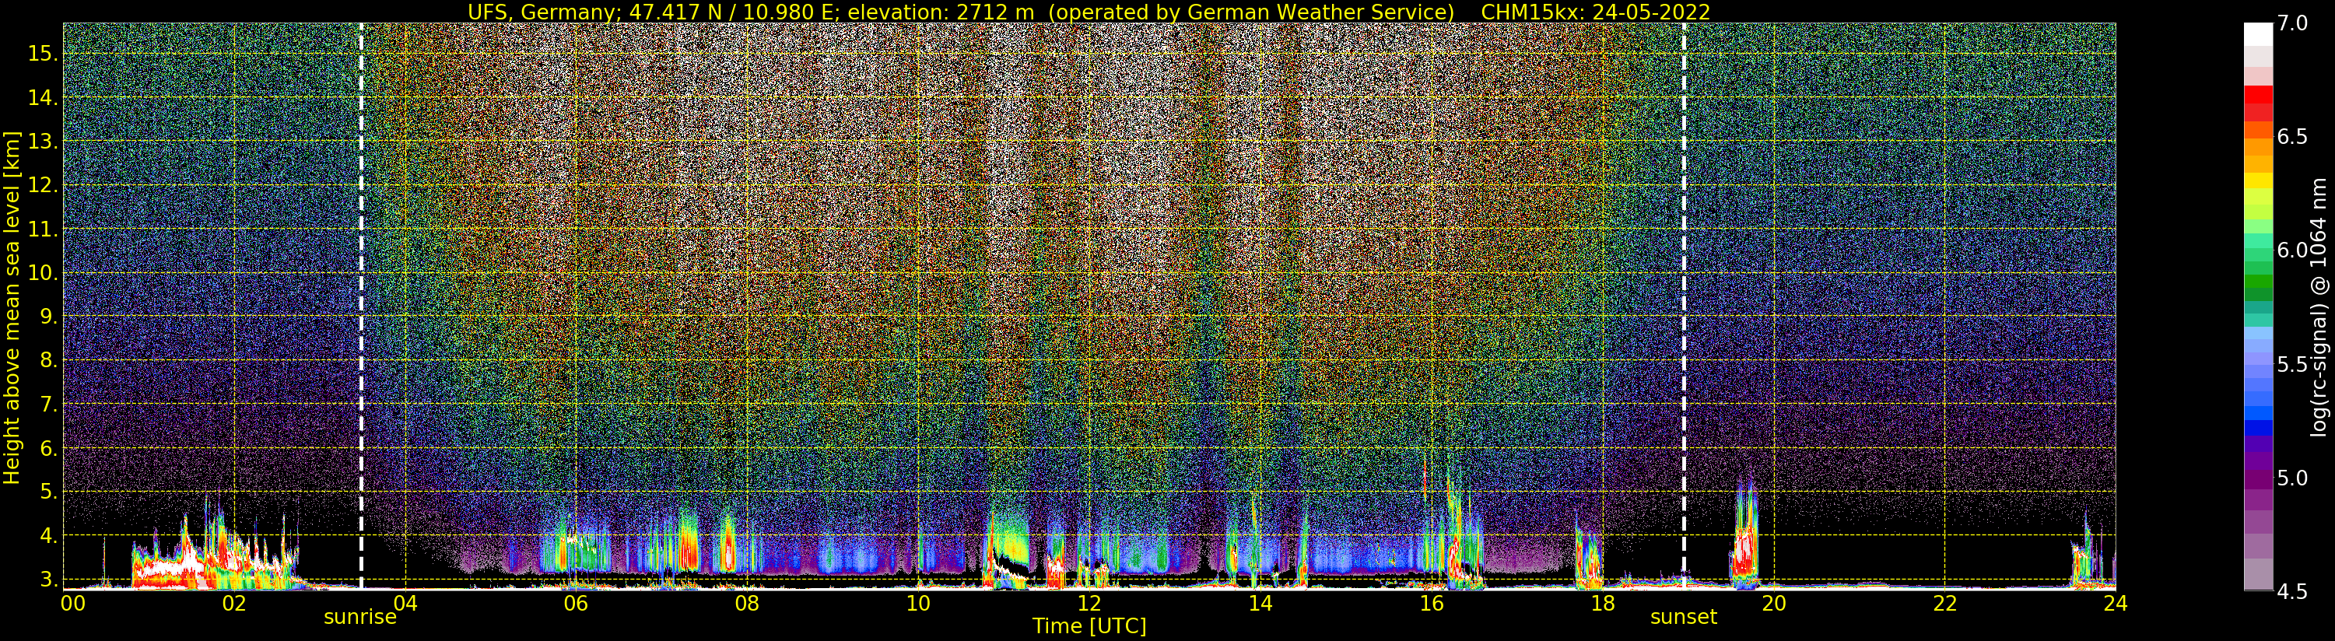Pick the bright red band in the colorbar

[x=2258, y=94]
